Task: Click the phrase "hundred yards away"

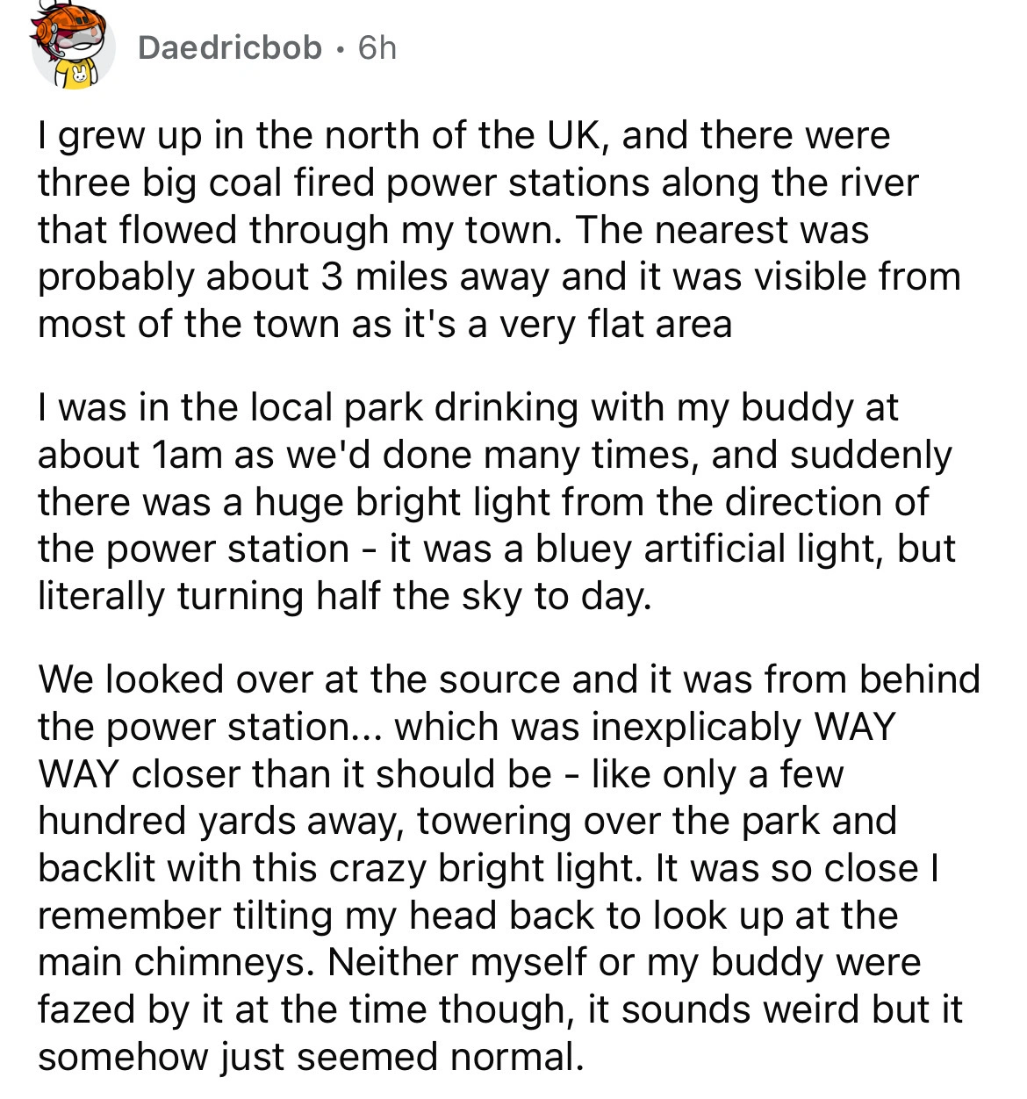Action: point(221,822)
